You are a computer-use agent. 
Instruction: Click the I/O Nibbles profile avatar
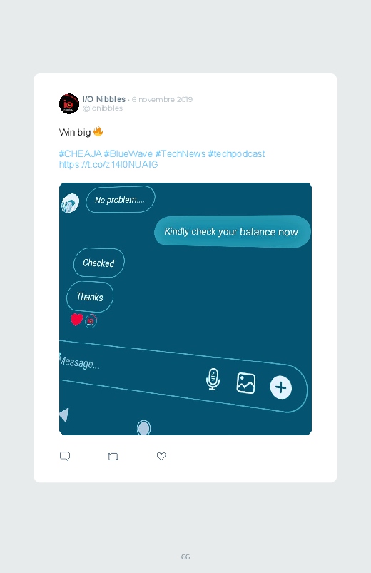(x=69, y=103)
